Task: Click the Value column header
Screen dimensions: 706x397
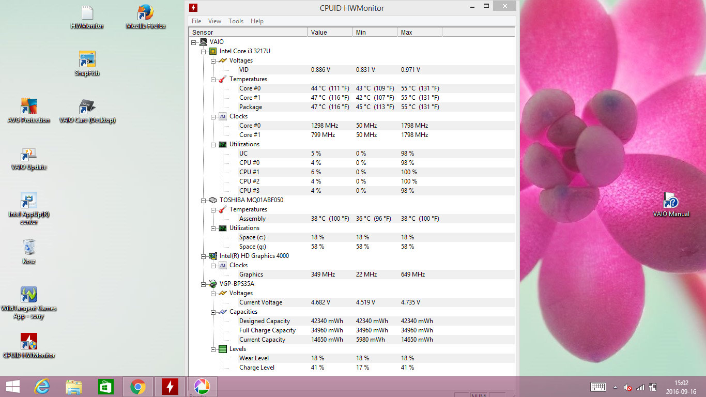Action: point(330,32)
